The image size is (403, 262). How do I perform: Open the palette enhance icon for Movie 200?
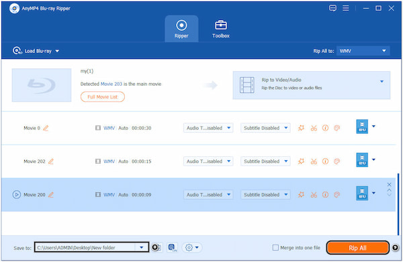[337, 194]
